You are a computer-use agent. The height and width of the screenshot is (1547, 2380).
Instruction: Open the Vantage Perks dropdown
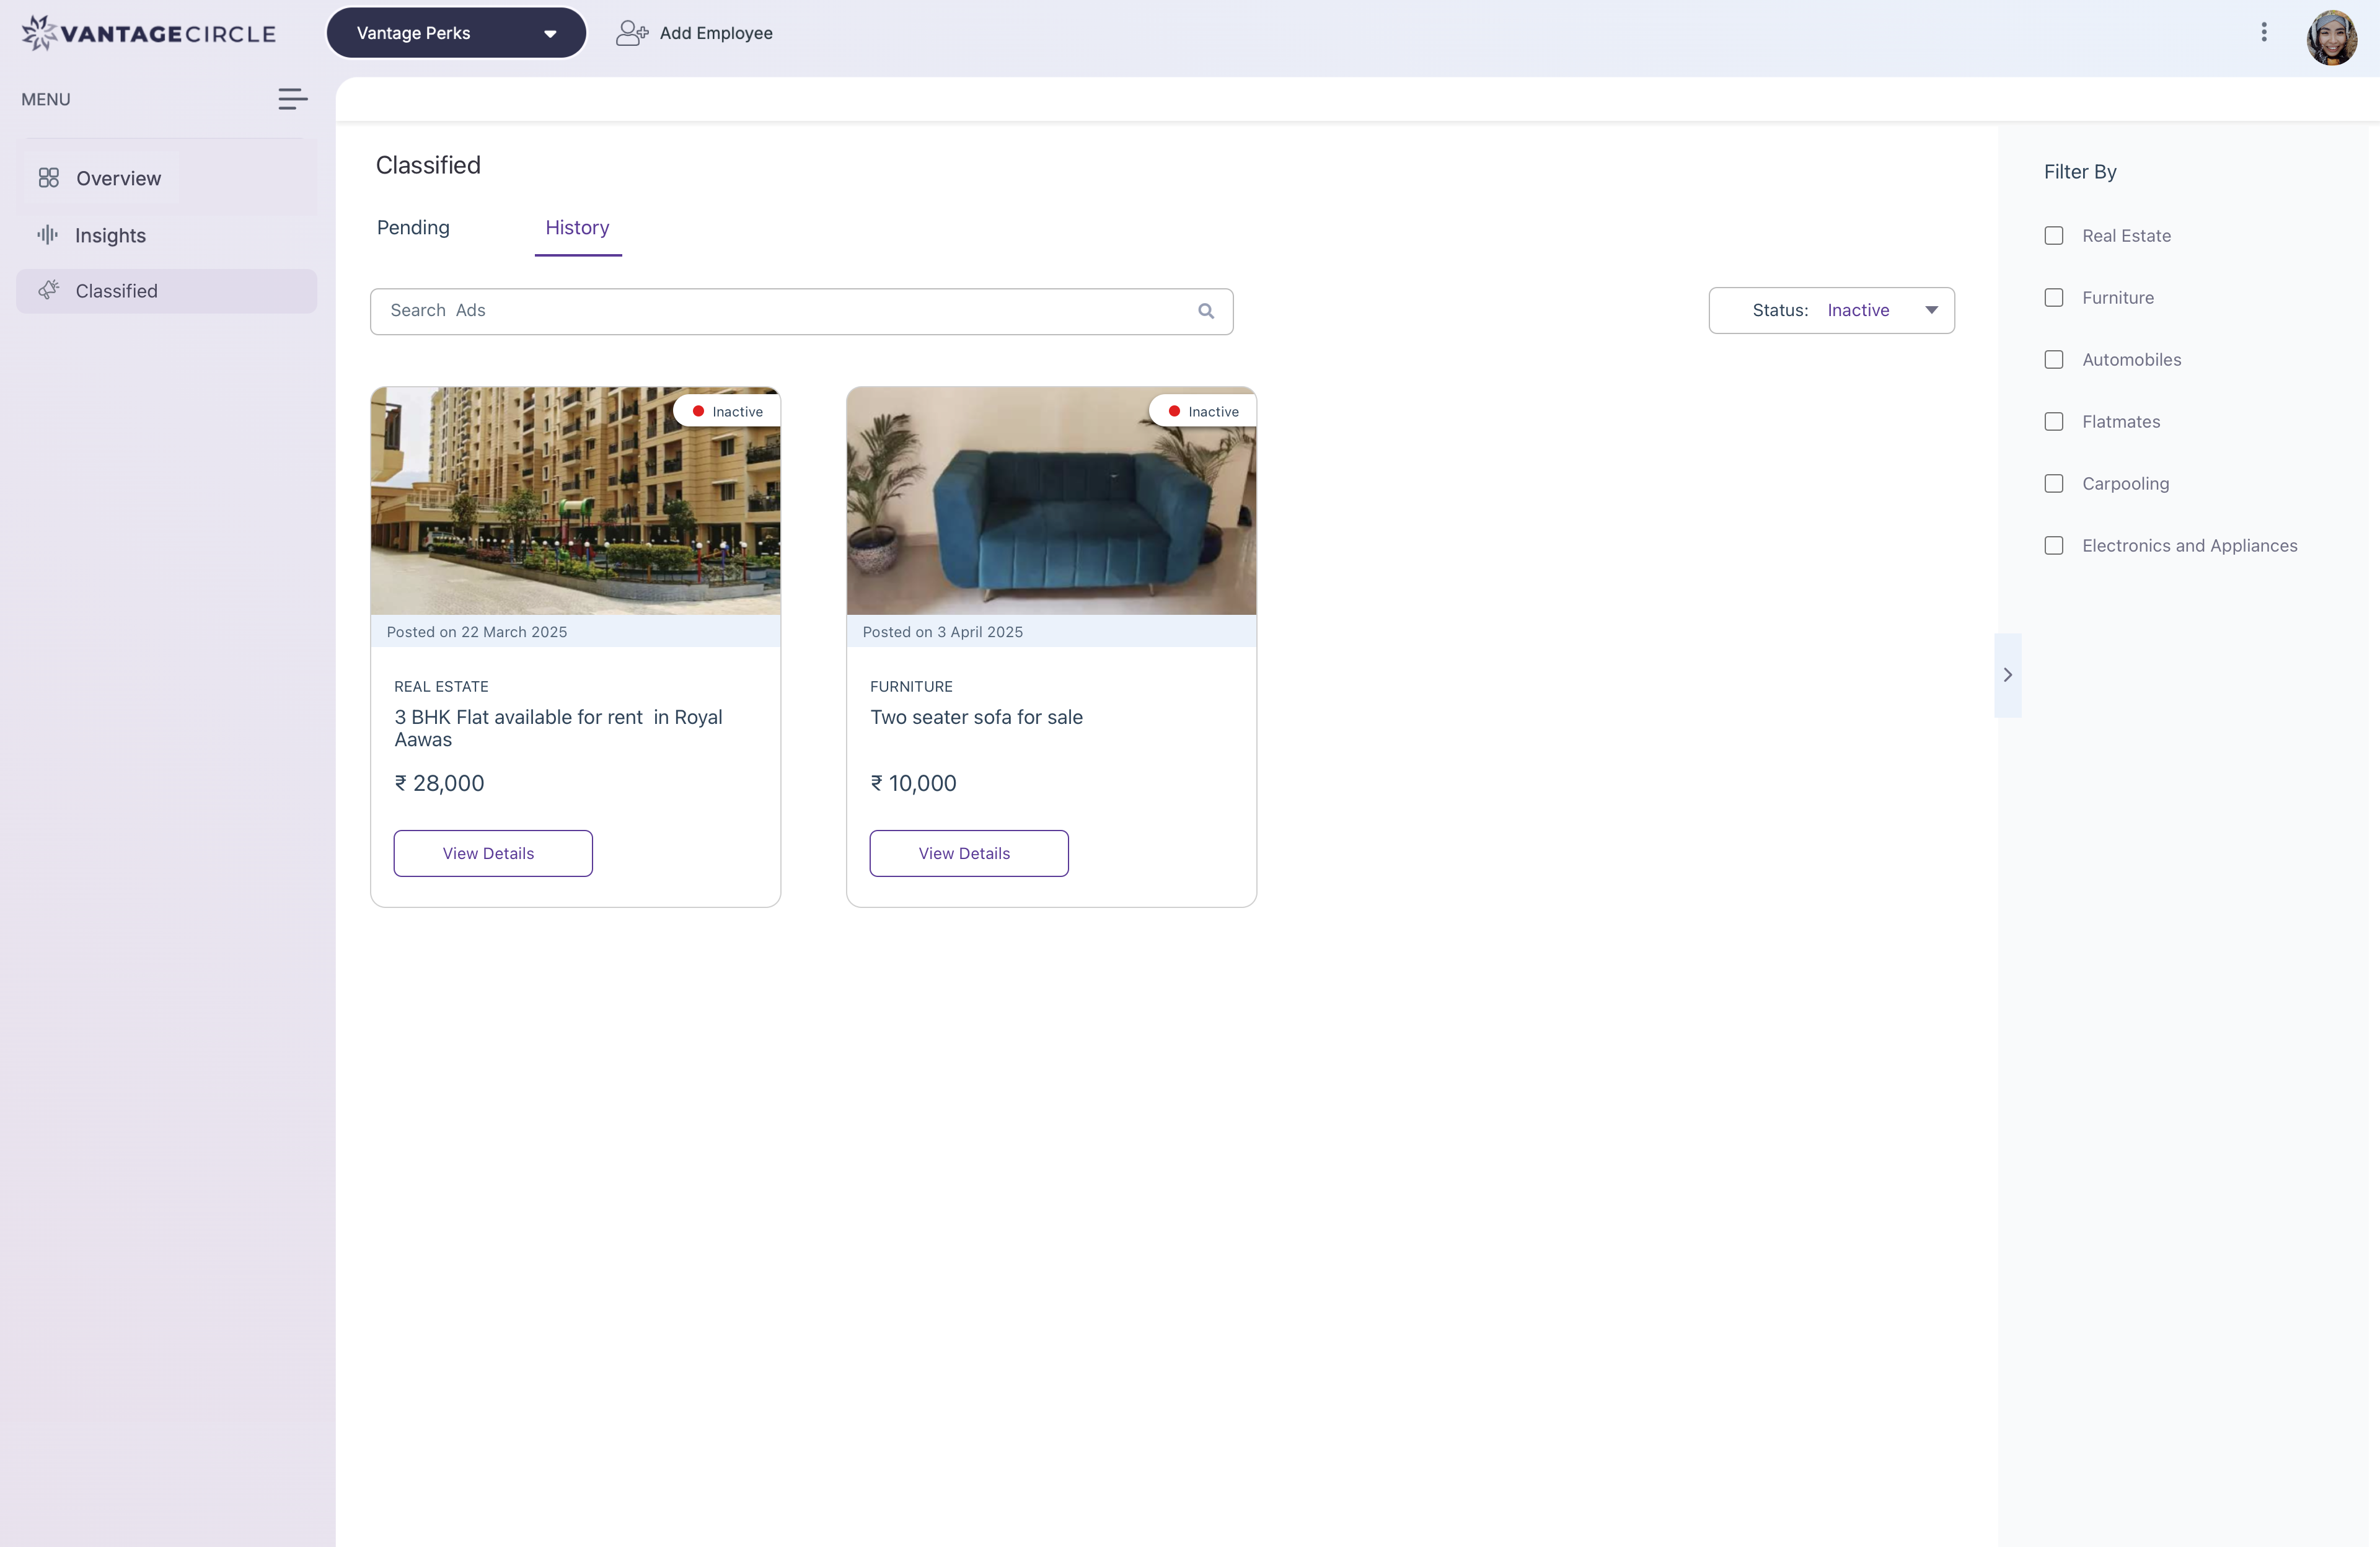[x=456, y=33]
